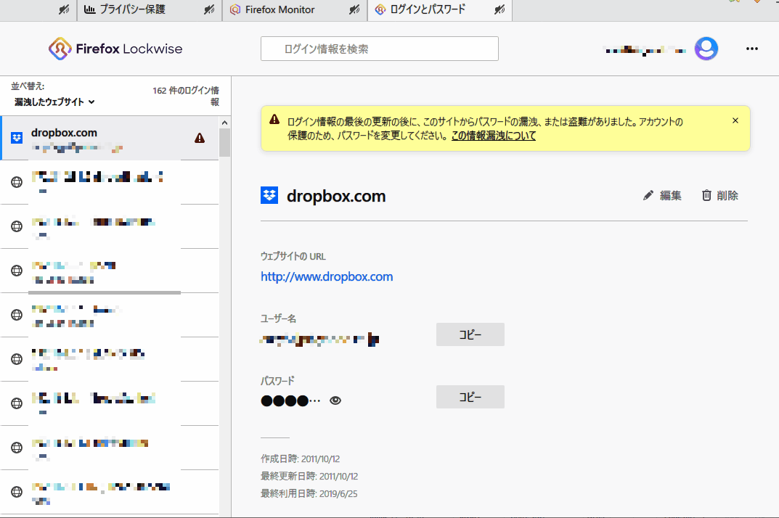Click the 作成日時: 2011/10/12 text
This screenshot has height=518, width=779.
click(x=300, y=459)
